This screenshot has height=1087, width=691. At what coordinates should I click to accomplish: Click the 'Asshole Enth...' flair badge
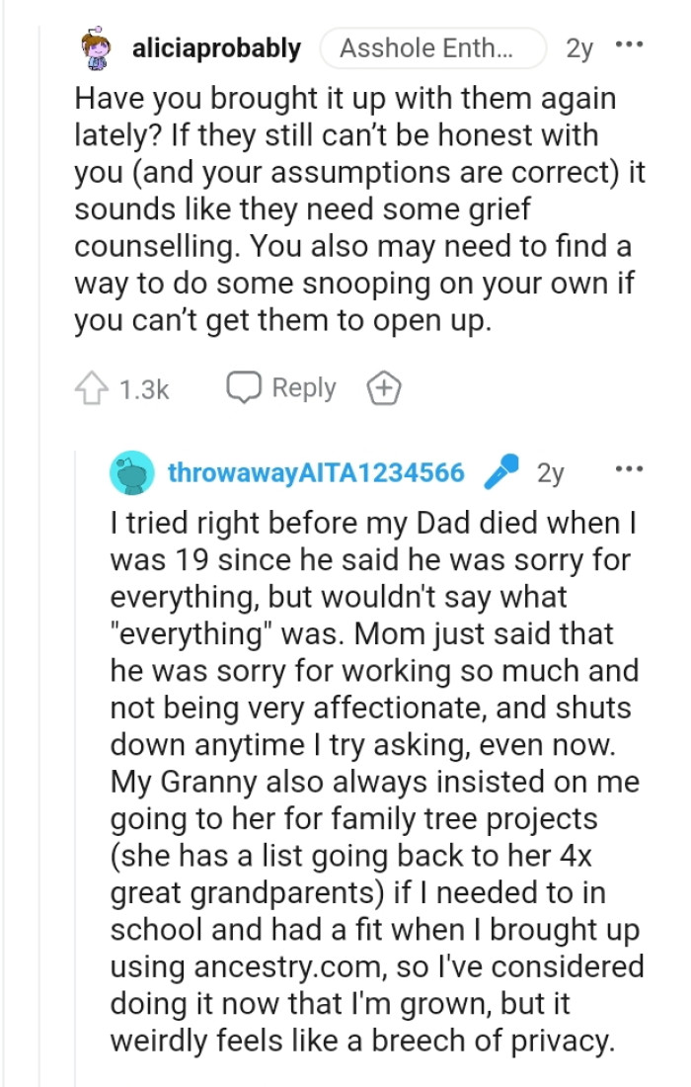(434, 46)
